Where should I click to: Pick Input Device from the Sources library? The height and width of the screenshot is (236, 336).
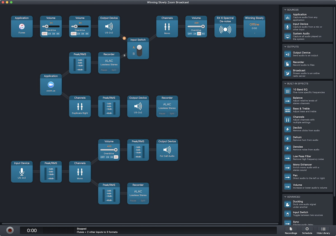click(x=307, y=27)
